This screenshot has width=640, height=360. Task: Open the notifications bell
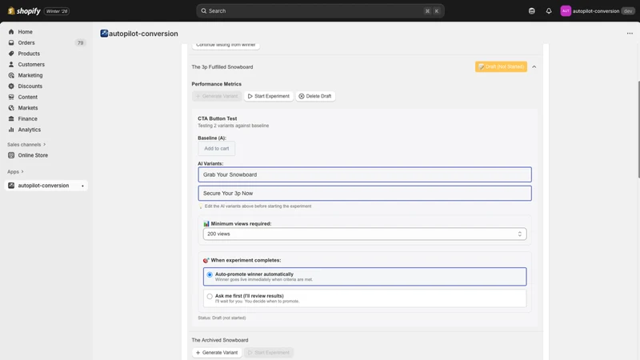[x=549, y=11]
